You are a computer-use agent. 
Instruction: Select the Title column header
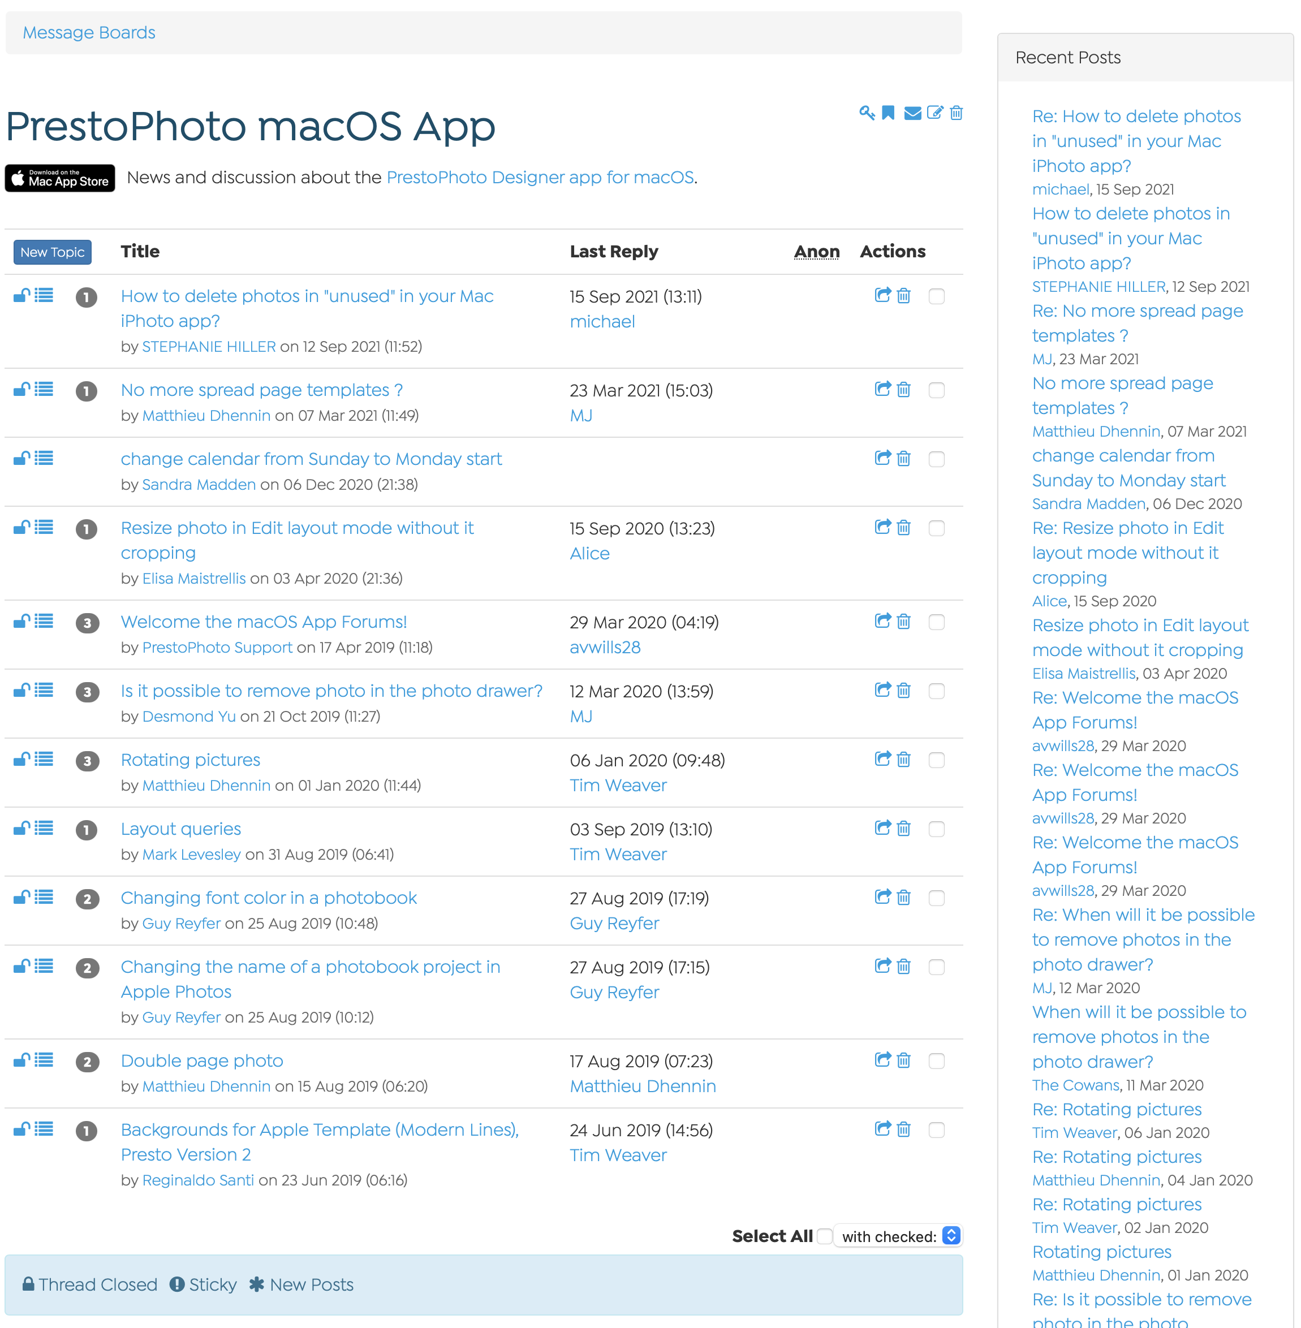(140, 251)
